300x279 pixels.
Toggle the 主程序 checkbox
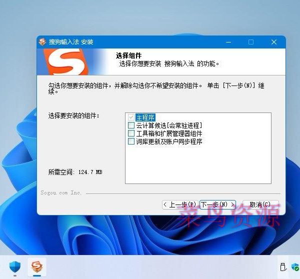pyautogui.click(x=131, y=117)
